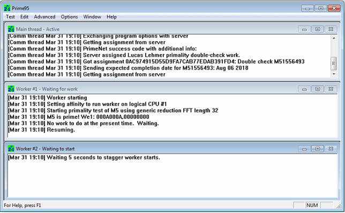Click the Main thread scrollbar thumb
The width and height of the screenshot is (345, 213).
click(x=334, y=63)
